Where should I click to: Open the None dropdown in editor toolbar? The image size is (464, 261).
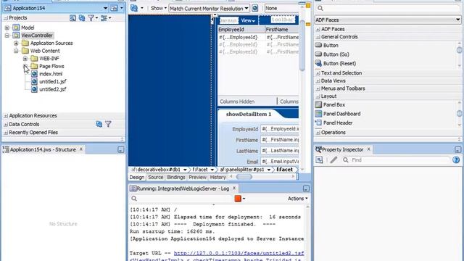pyautogui.click(x=281, y=8)
